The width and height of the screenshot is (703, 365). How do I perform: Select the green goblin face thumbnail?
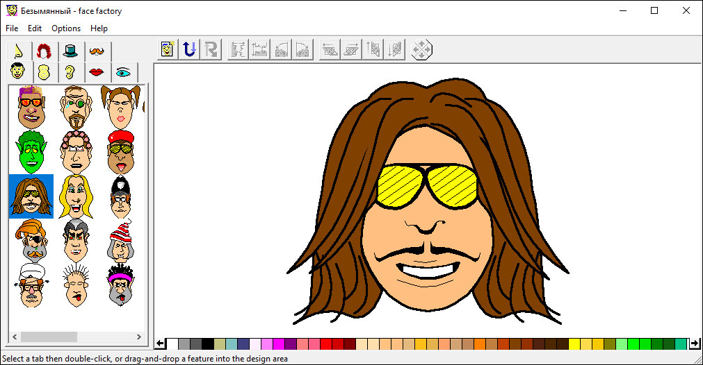click(31, 152)
